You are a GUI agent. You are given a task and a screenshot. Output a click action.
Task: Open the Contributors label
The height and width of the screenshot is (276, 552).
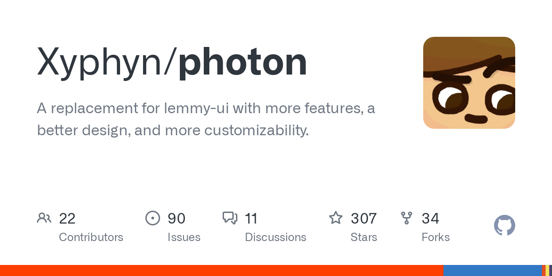click(x=91, y=237)
